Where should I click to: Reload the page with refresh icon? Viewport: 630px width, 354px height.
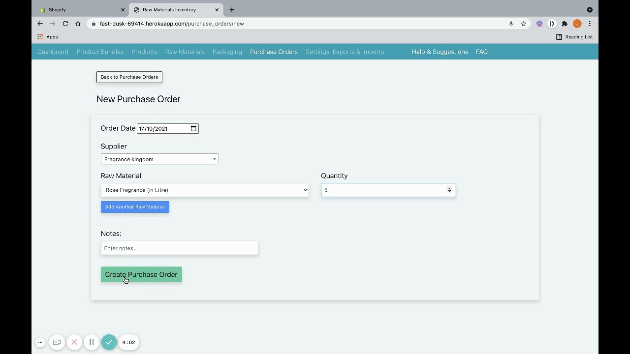point(65,24)
